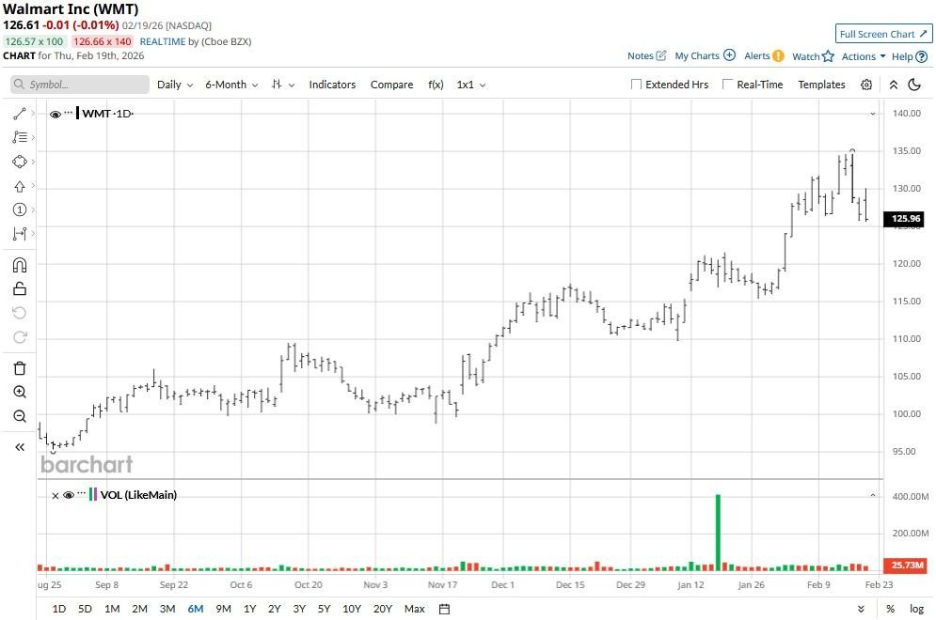Image resolution: width=936 pixels, height=620 pixels.
Task: Click the WMT series black color swatch
Action: pos(77,113)
